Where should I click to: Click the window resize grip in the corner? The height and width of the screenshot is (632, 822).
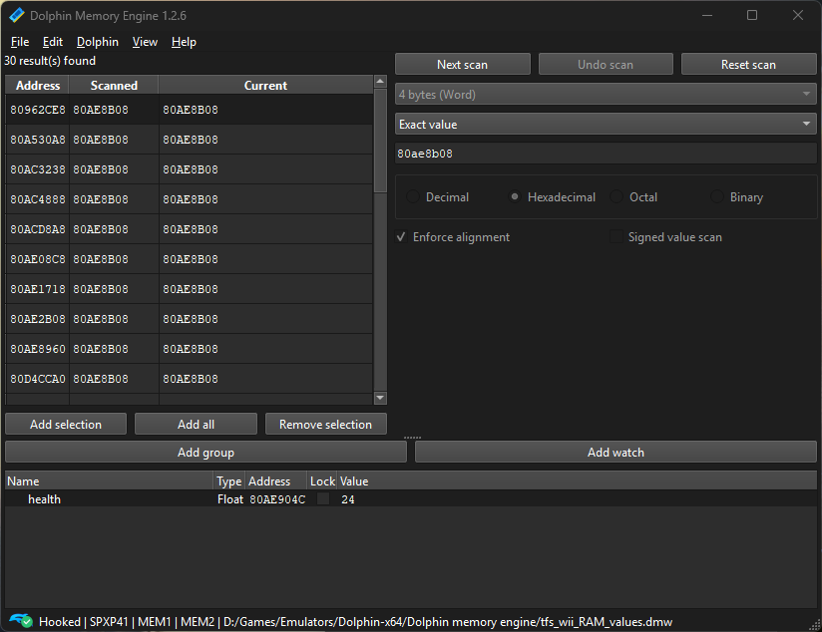pos(815,625)
